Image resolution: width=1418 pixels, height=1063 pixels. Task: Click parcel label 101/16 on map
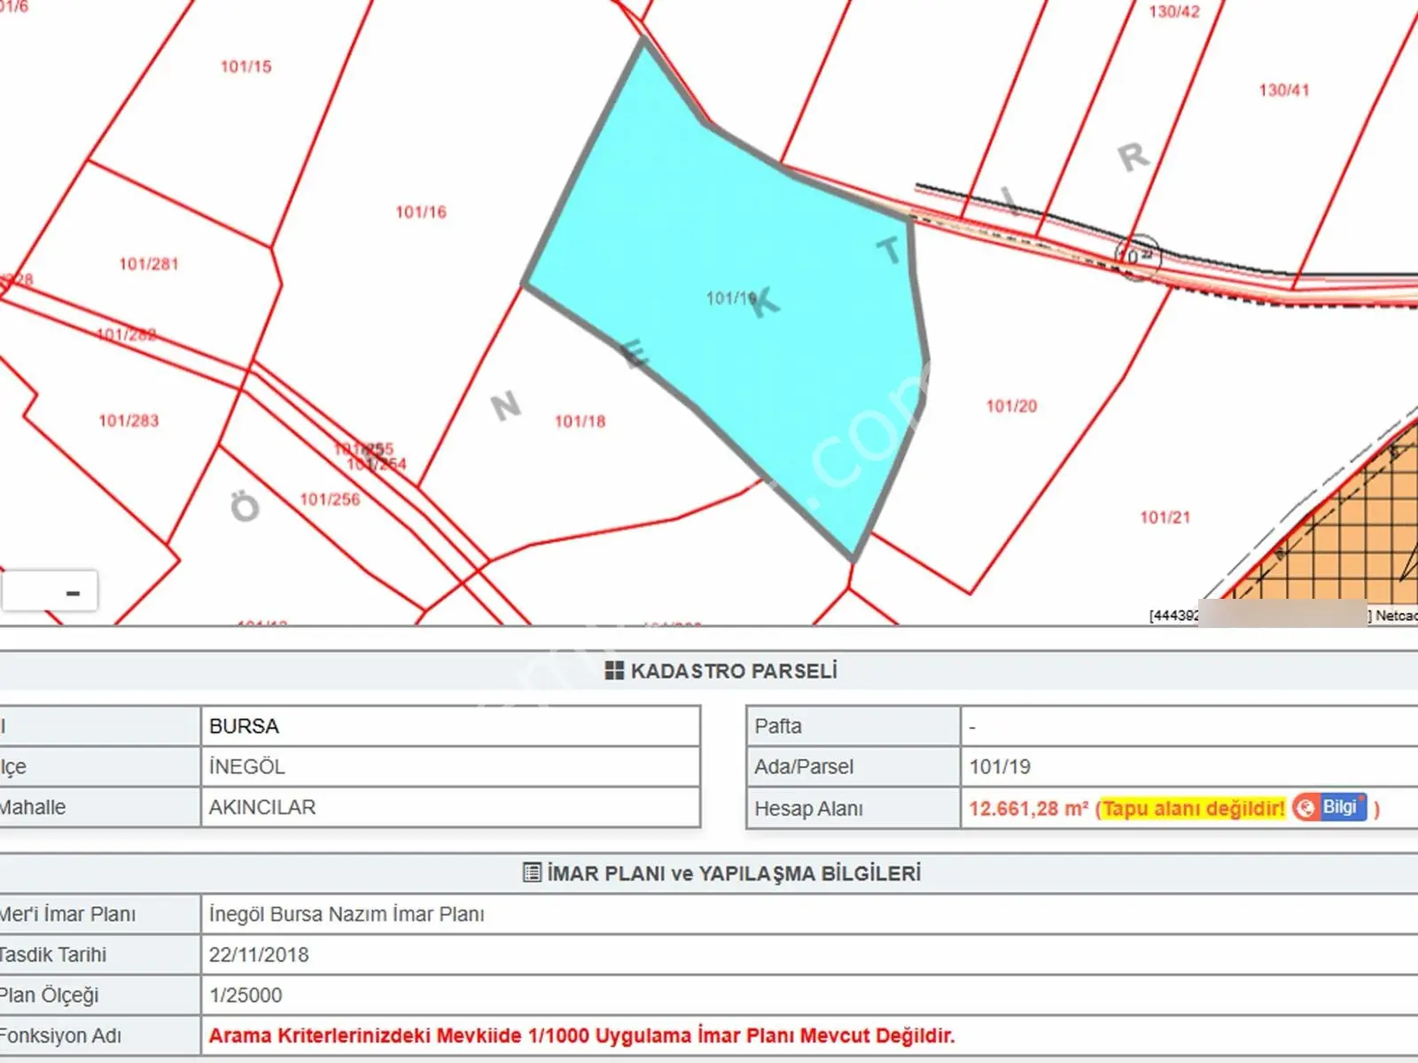[421, 212]
